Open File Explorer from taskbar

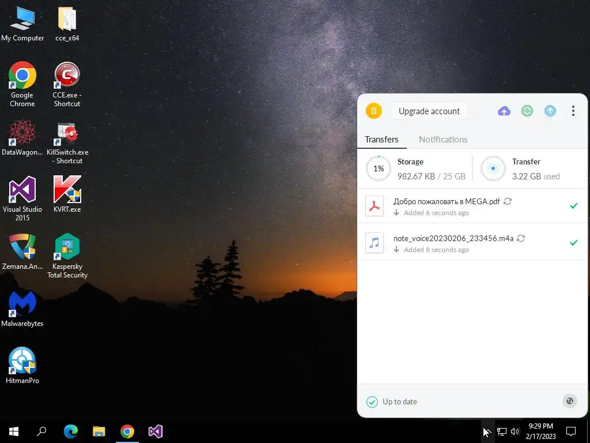click(99, 431)
